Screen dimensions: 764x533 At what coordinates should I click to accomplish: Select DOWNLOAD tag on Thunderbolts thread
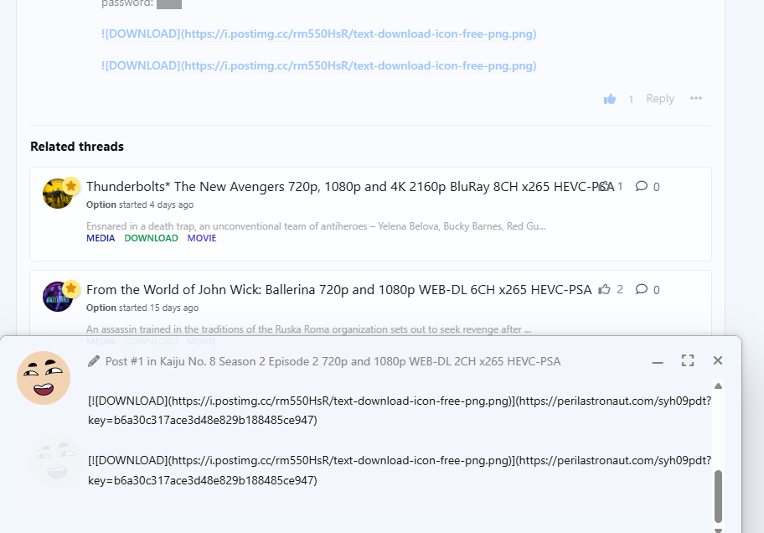151,238
